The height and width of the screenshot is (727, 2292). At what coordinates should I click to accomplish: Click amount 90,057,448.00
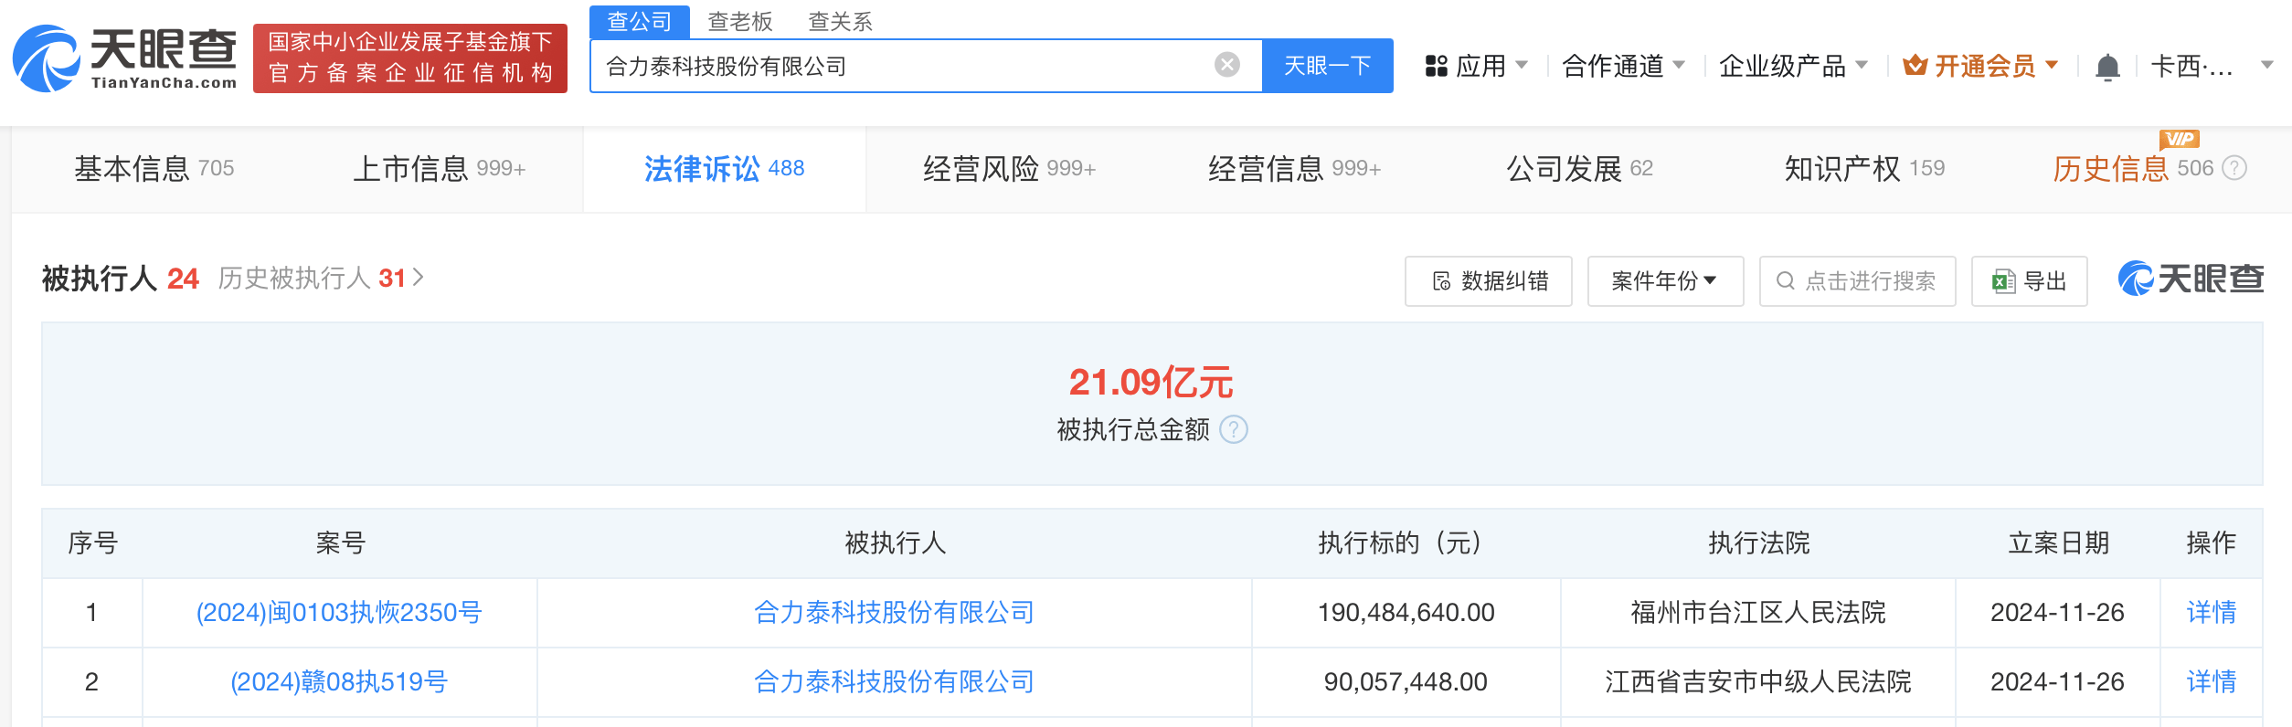pos(1406,681)
